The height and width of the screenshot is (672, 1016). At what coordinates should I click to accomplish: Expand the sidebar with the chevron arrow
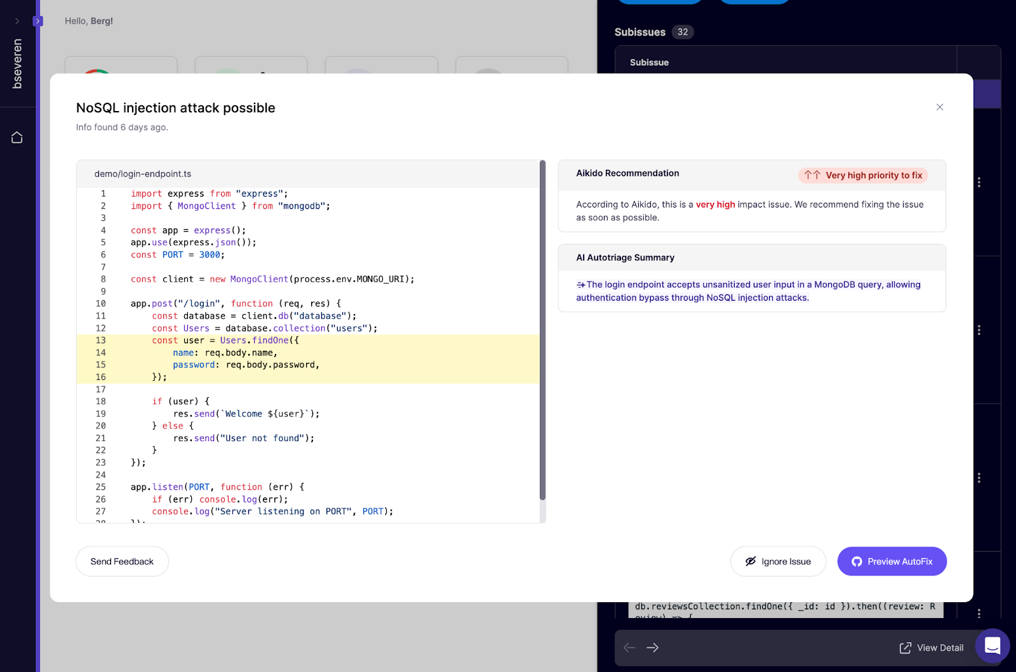(17, 21)
